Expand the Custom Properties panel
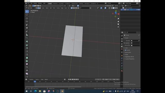 (x=130, y=59)
